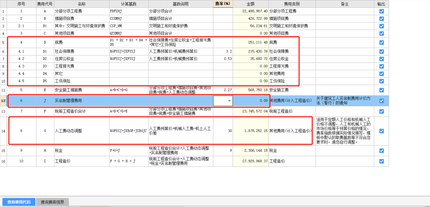Click amount cell 22,498,987.40
Screen dimensions: 430x207
(x=251, y=11)
